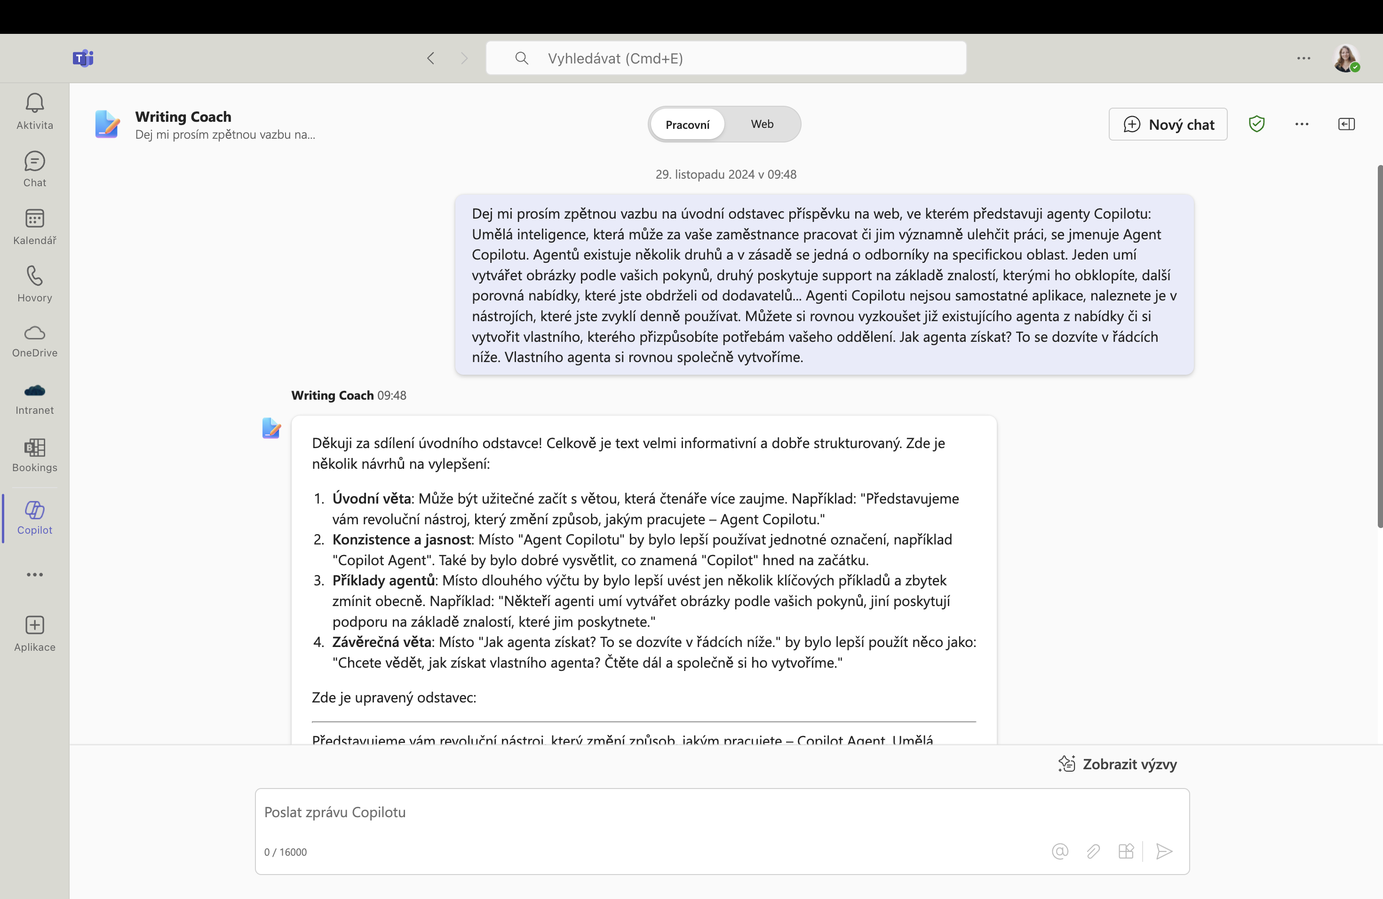Viewport: 1383px width, 899px height.
Task: Toggle the side panel icon
Action: [1346, 124]
